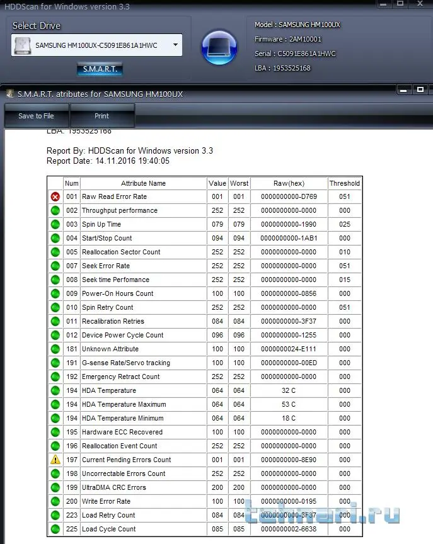Click the Threshold column header
This screenshot has height=544, width=433.
[345, 183]
